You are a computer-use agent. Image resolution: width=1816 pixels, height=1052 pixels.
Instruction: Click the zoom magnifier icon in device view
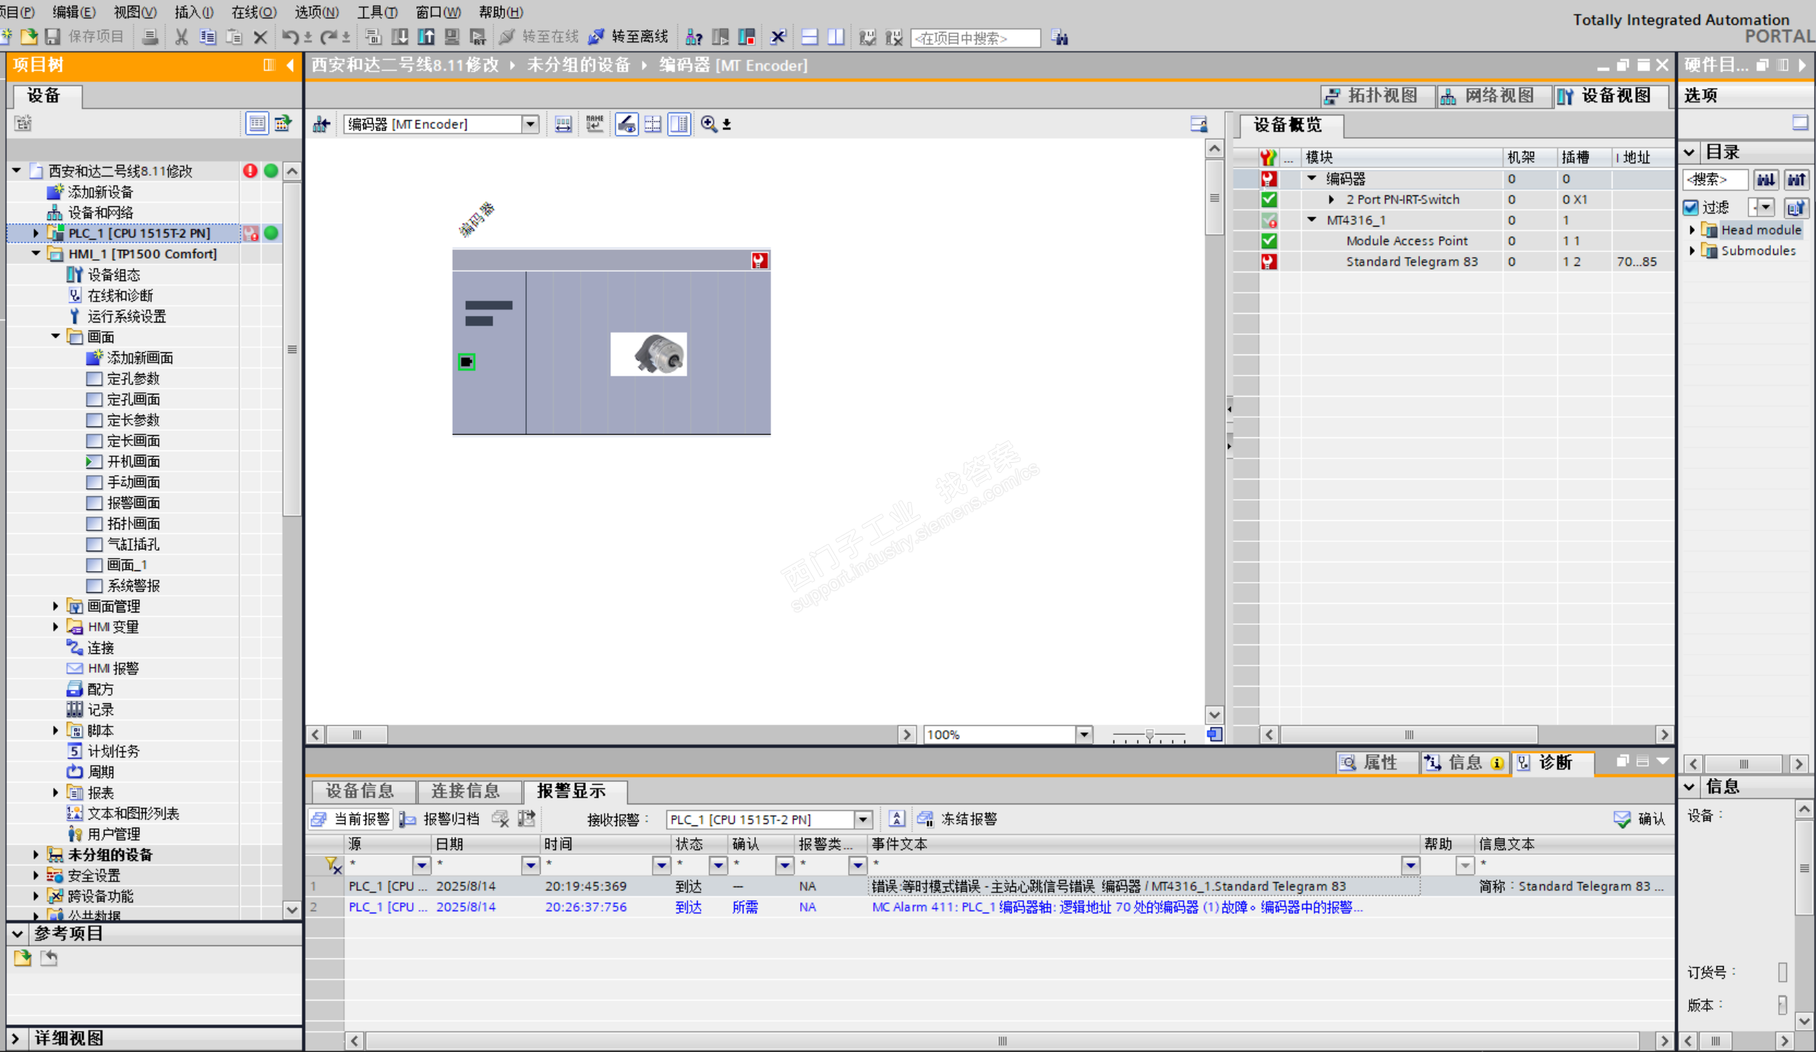pos(709,124)
